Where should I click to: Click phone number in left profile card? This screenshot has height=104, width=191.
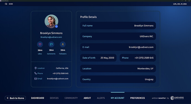click(x=60, y=73)
